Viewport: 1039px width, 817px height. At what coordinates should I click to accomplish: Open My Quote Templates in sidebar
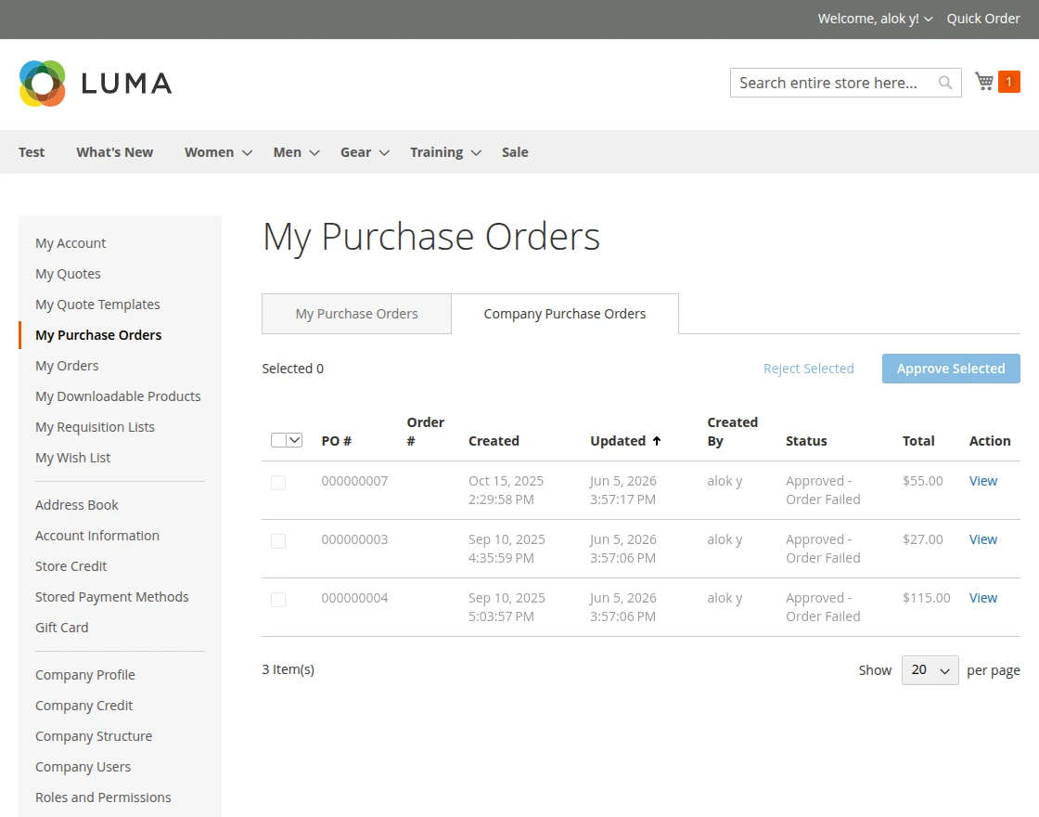[97, 305]
